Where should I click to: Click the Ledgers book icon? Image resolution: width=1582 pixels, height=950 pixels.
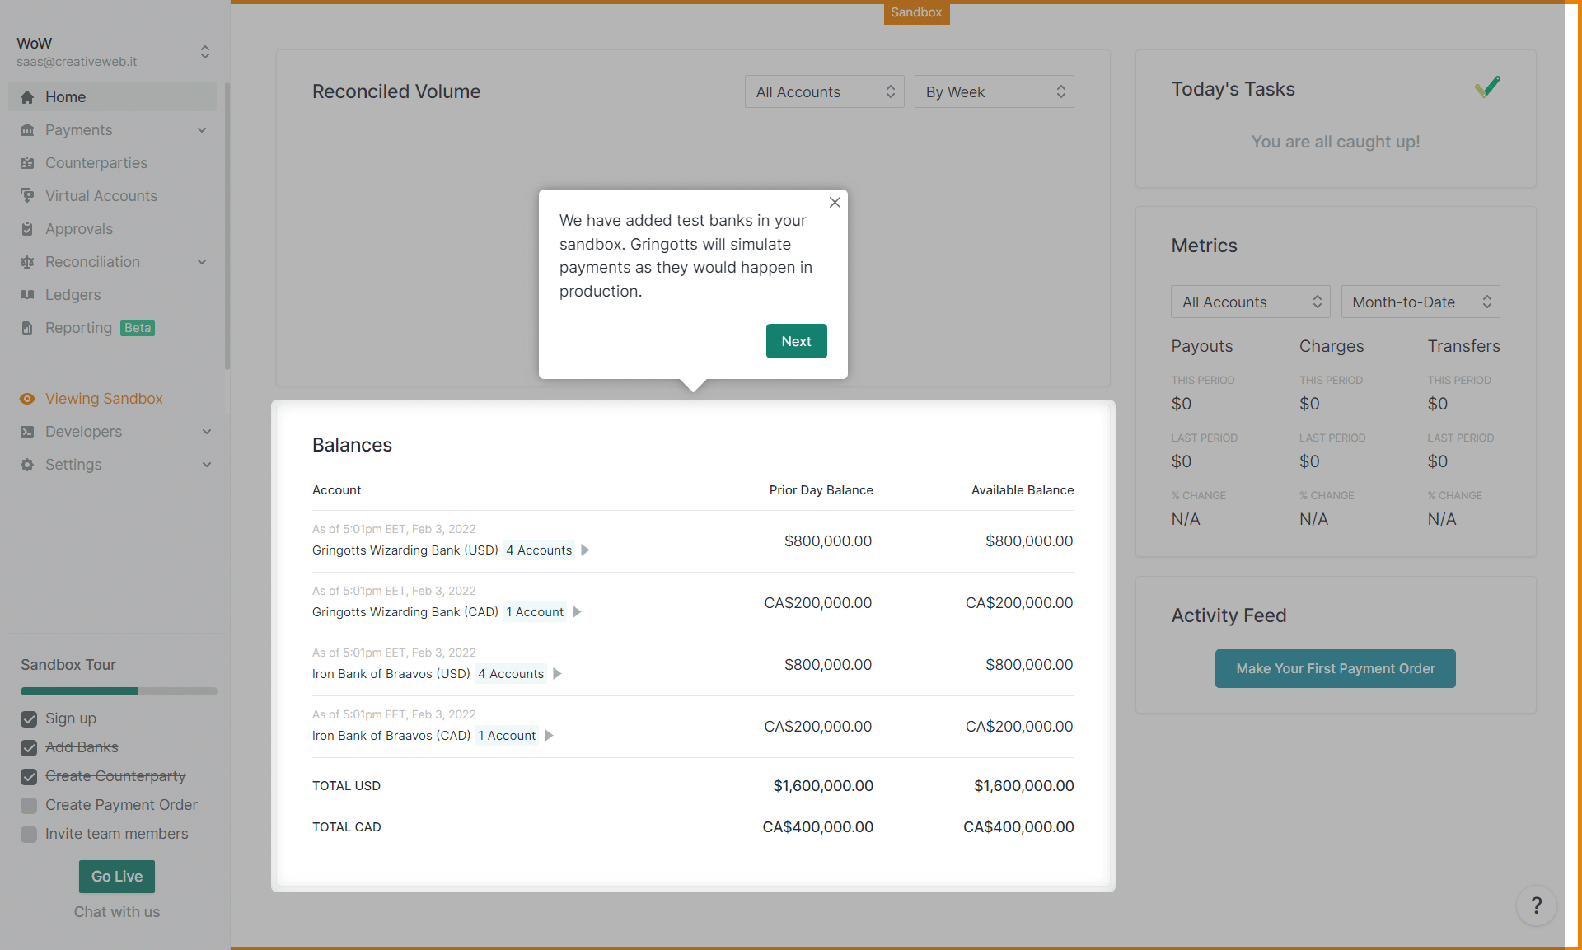pyautogui.click(x=27, y=295)
